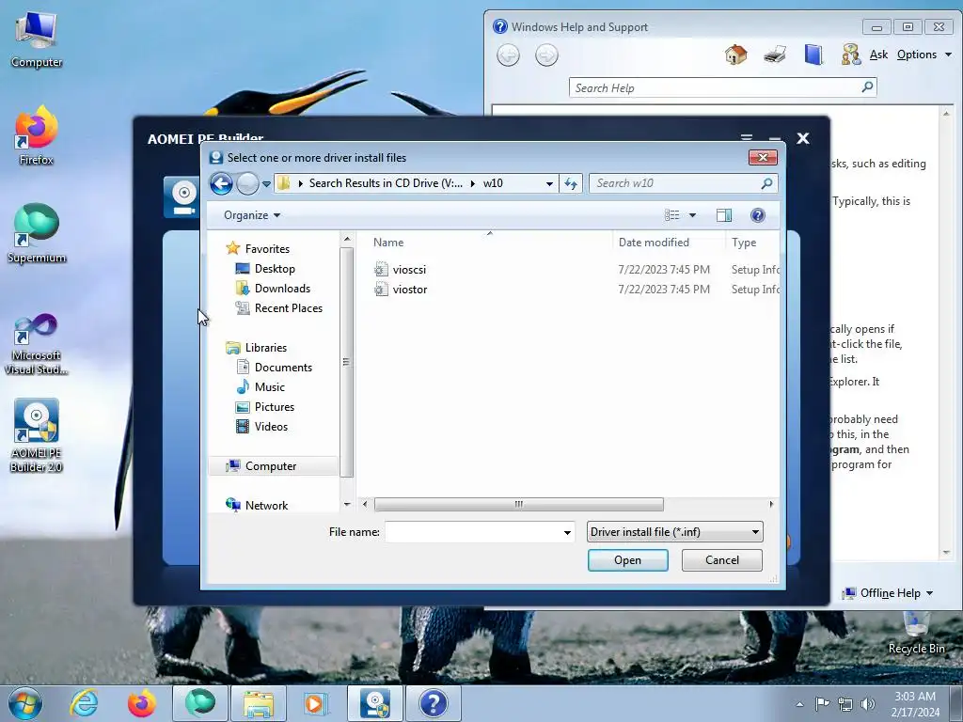Click the file dialog help icon
This screenshot has height=722, width=963.
tap(758, 215)
